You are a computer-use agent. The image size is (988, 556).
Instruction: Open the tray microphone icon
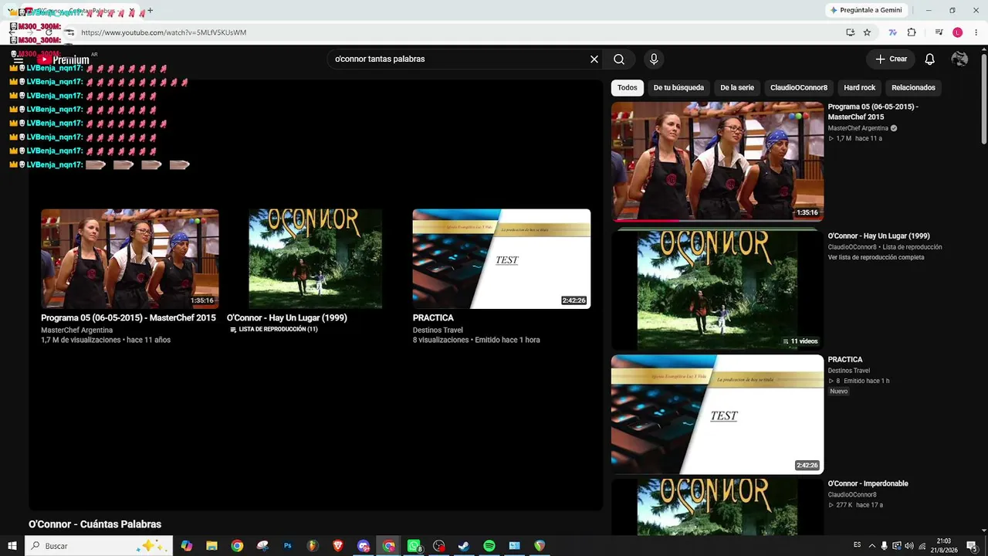885,546
